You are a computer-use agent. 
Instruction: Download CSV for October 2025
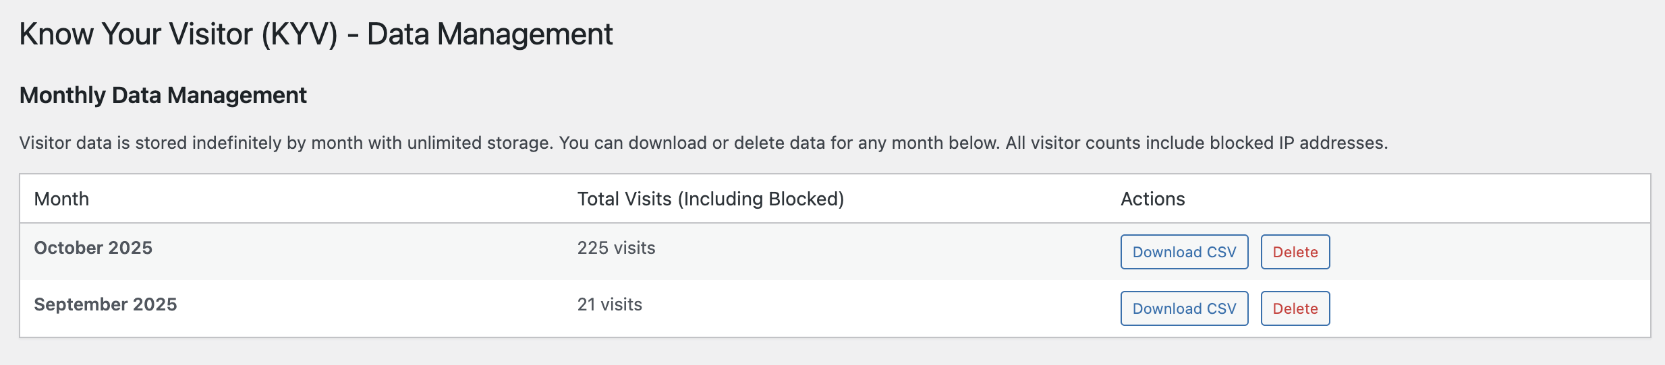[1184, 252]
